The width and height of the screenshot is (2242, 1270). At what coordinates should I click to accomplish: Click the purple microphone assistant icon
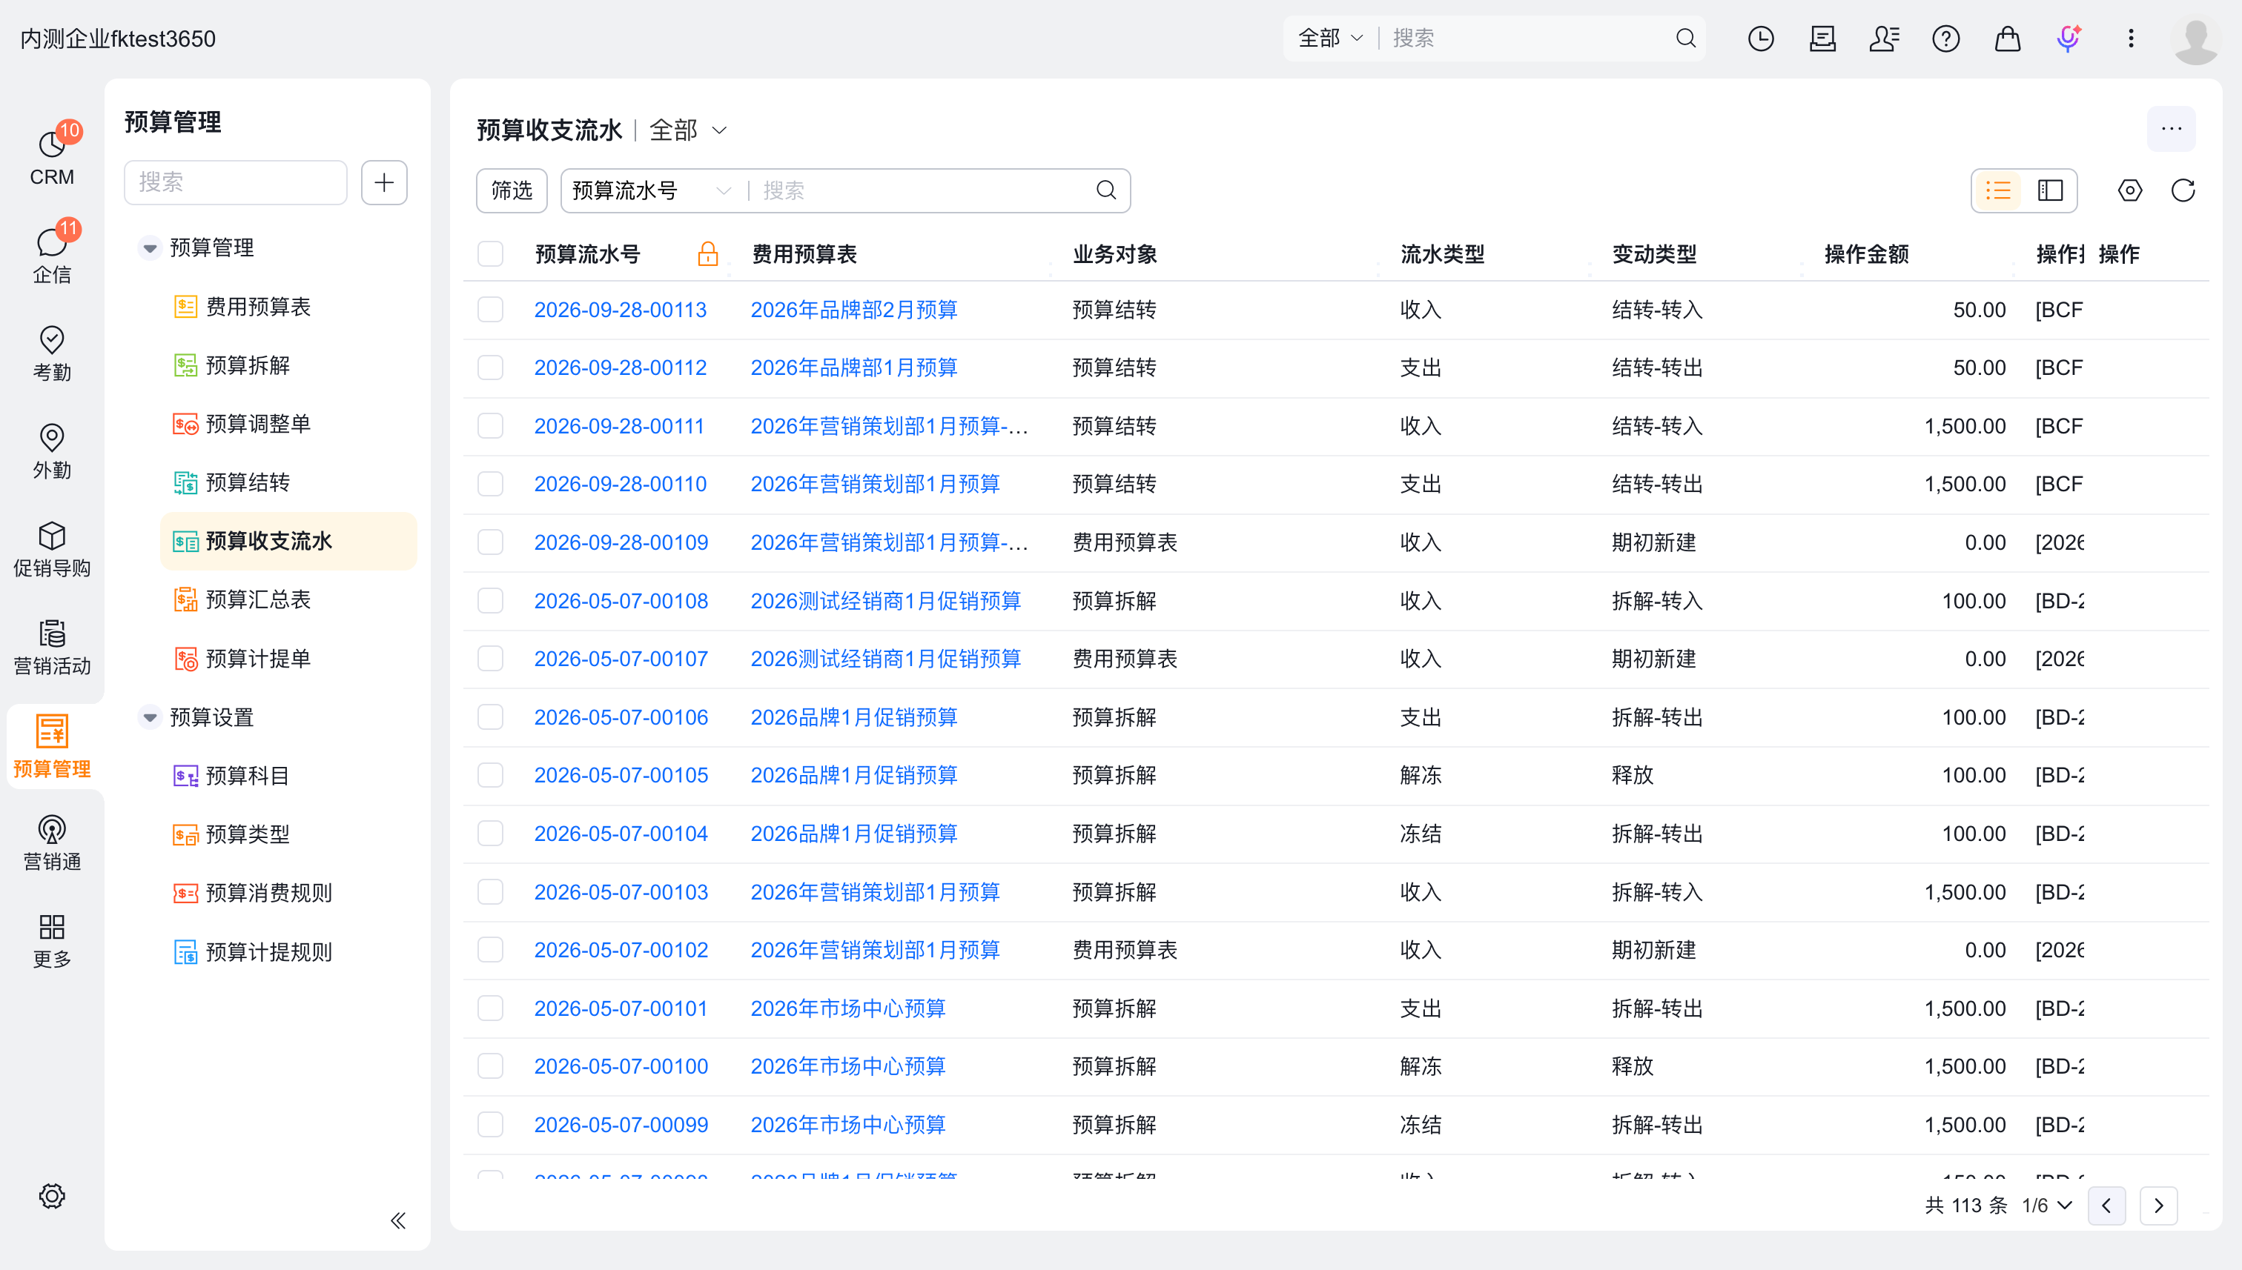point(2069,39)
